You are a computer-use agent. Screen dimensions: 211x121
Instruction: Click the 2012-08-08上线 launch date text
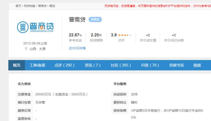pos(35,44)
